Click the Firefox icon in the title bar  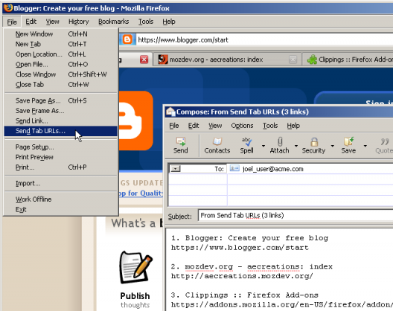pos(8,7)
